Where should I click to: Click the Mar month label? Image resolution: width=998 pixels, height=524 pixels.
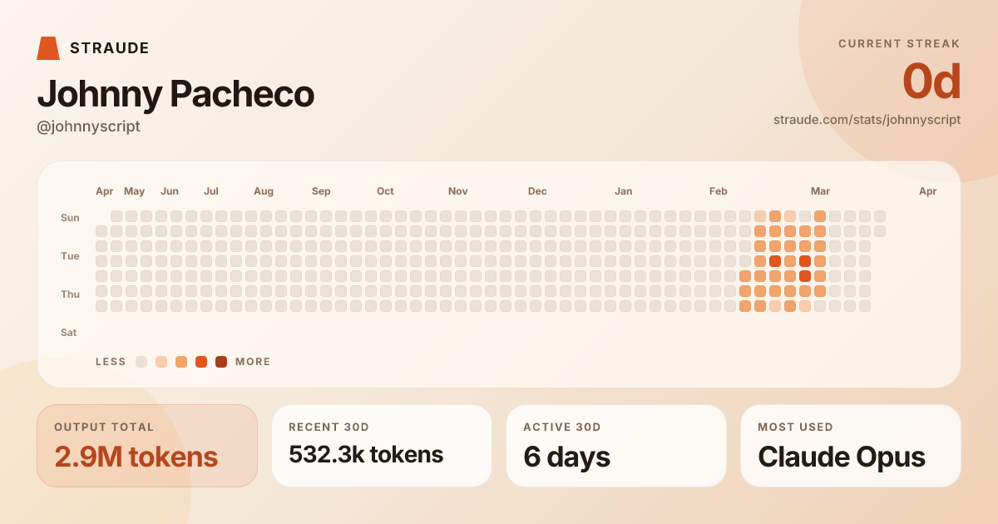coord(820,191)
